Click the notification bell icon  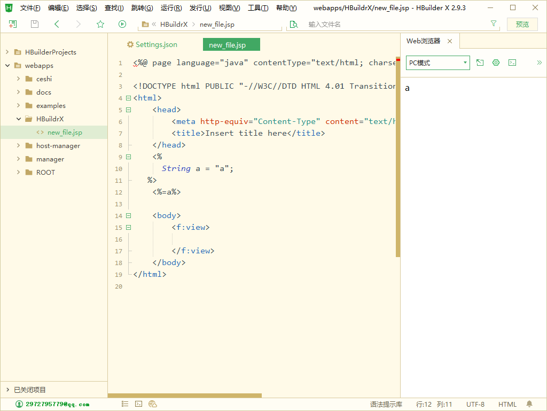[529, 404]
